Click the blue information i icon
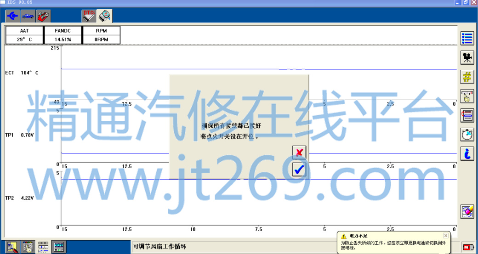Image resolution: width=478 pixels, height=254 pixels. click(x=467, y=153)
